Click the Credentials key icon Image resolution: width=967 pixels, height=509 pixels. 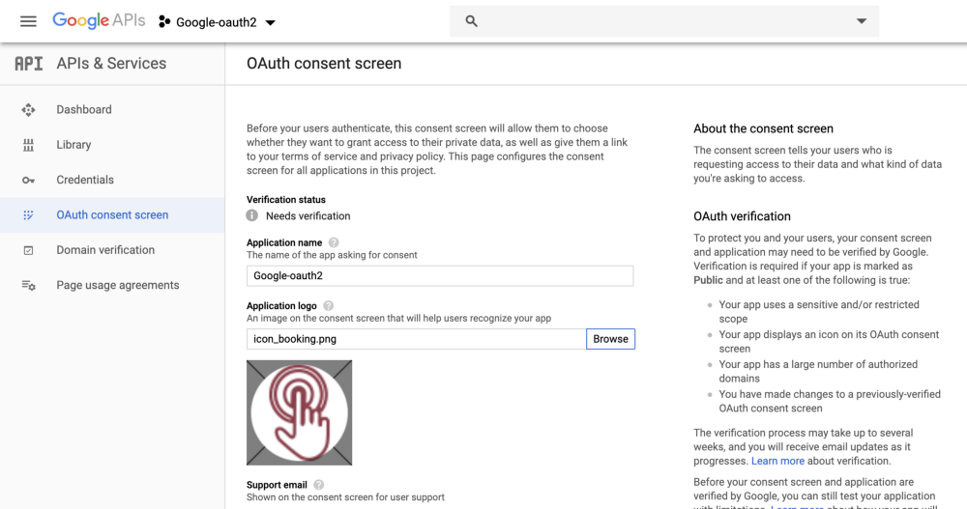pyautogui.click(x=28, y=181)
